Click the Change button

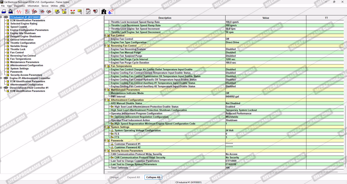coord(114,177)
